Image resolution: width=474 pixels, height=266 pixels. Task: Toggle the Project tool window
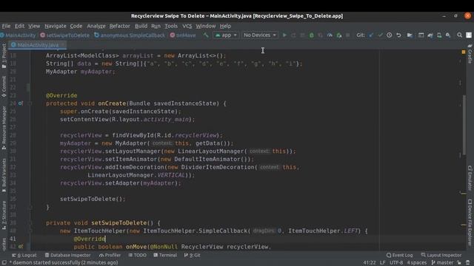point(4,56)
